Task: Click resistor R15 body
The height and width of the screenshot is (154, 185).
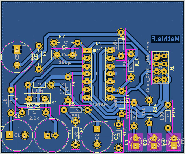Action: click(x=168, y=116)
